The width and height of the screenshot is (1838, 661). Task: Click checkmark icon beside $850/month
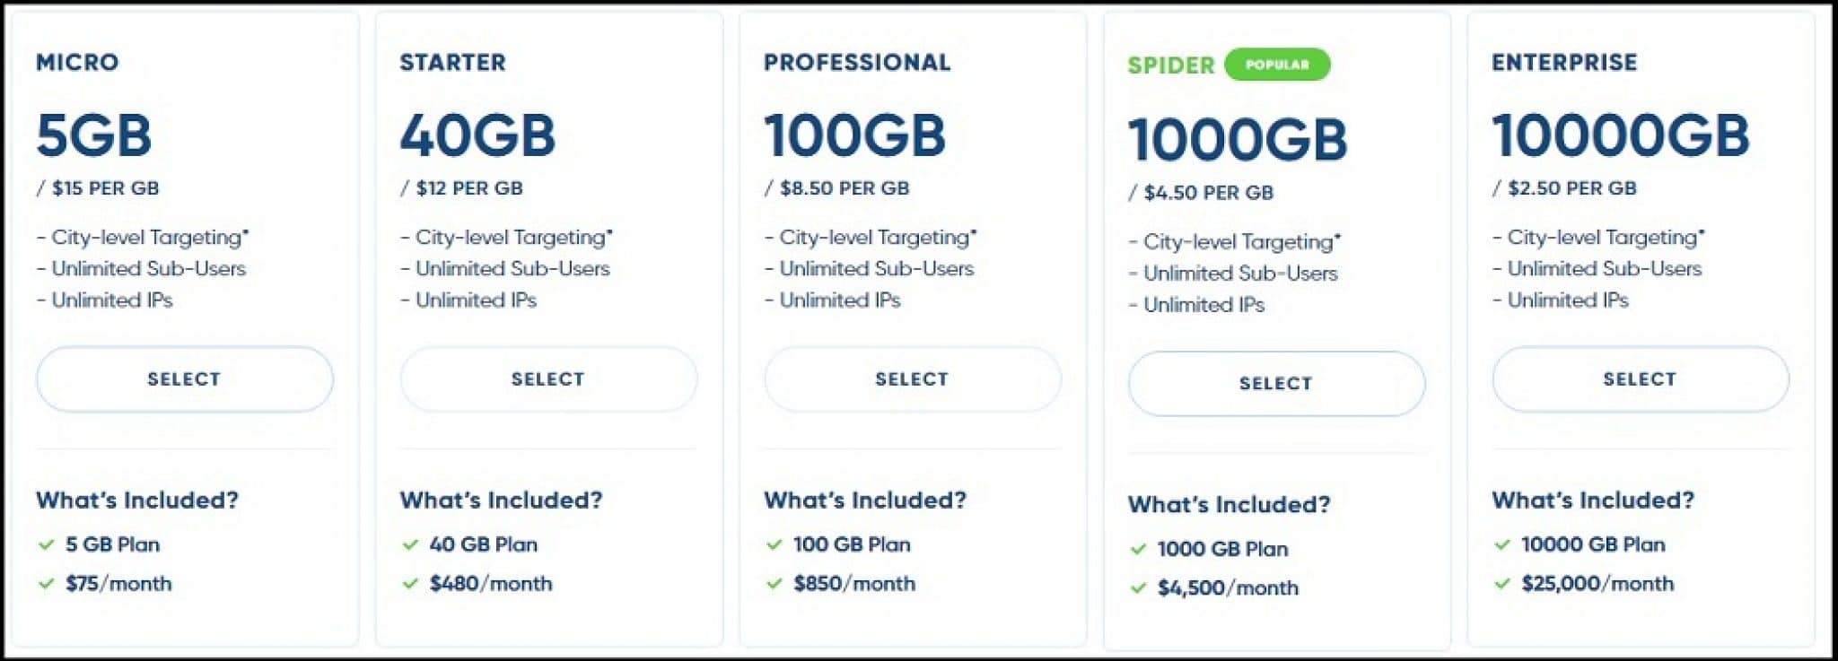pyautogui.click(x=775, y=584)
